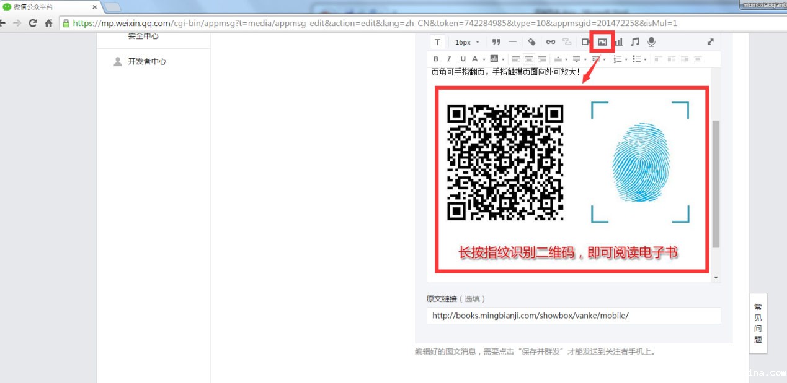Viewport: 787px width, 383px height.
Task: Toggle underline formatting
Action: [463, 59]
